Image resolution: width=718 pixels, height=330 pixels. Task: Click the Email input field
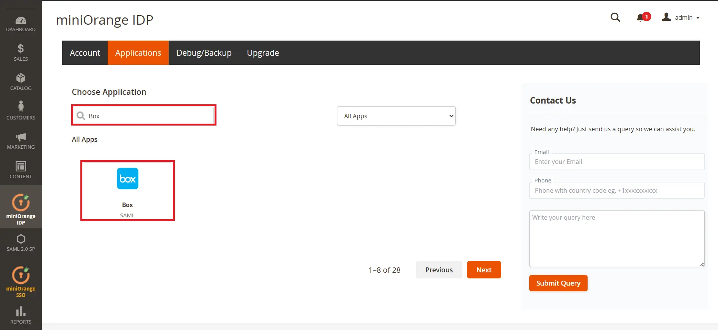point(617,162)
